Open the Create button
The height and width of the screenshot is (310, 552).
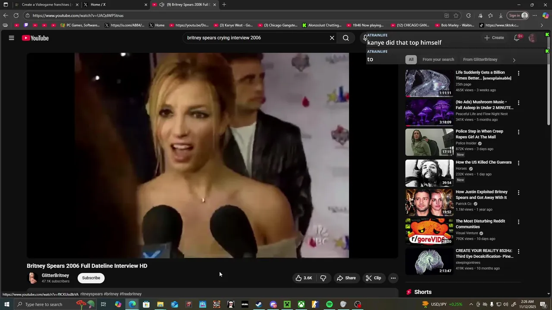(x=494, y=38)
